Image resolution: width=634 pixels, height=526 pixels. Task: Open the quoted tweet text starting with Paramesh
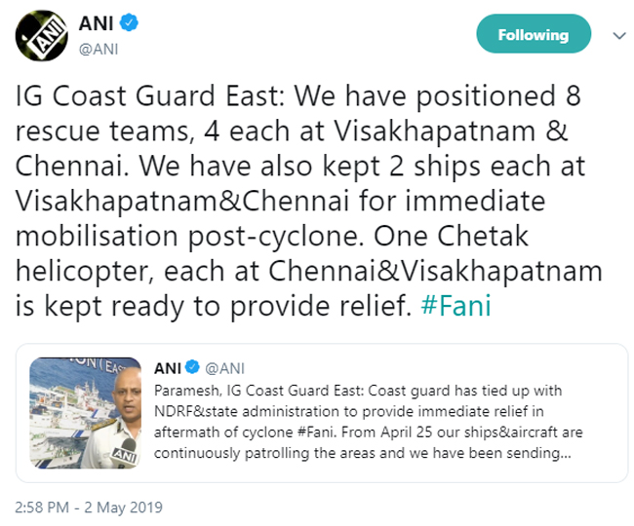[x=369, y=422]
